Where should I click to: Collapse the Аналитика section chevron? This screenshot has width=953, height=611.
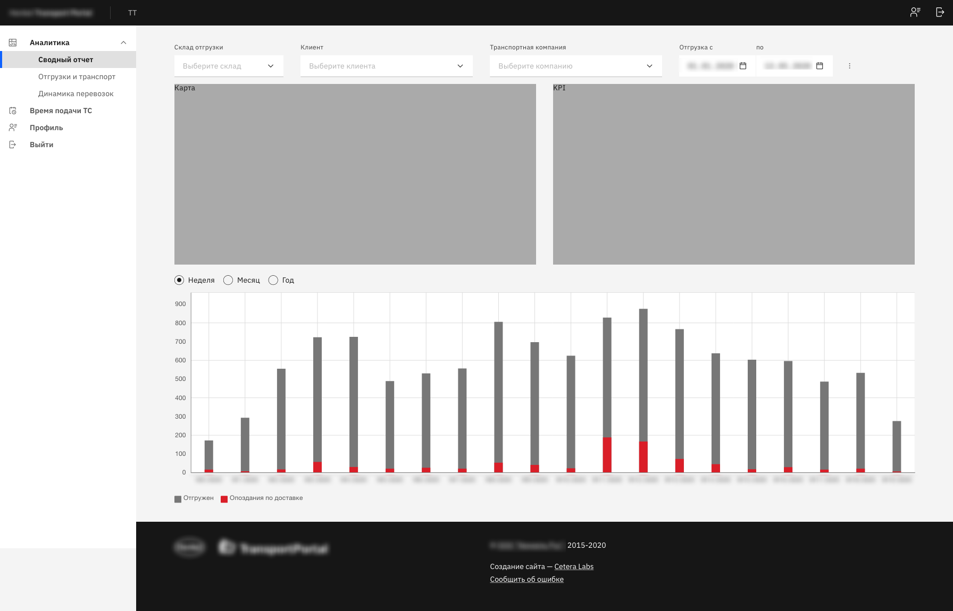(123, 43)
